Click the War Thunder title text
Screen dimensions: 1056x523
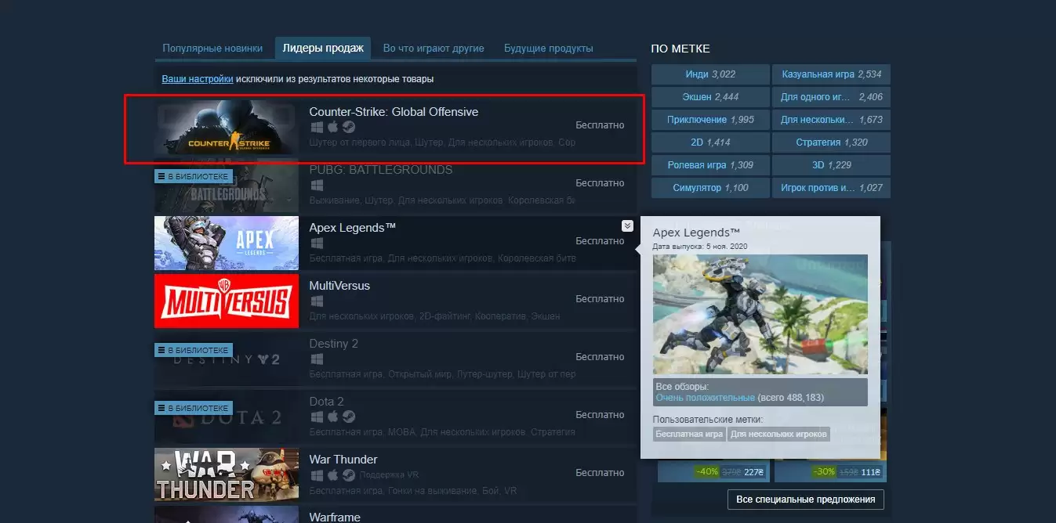(343, 460)
